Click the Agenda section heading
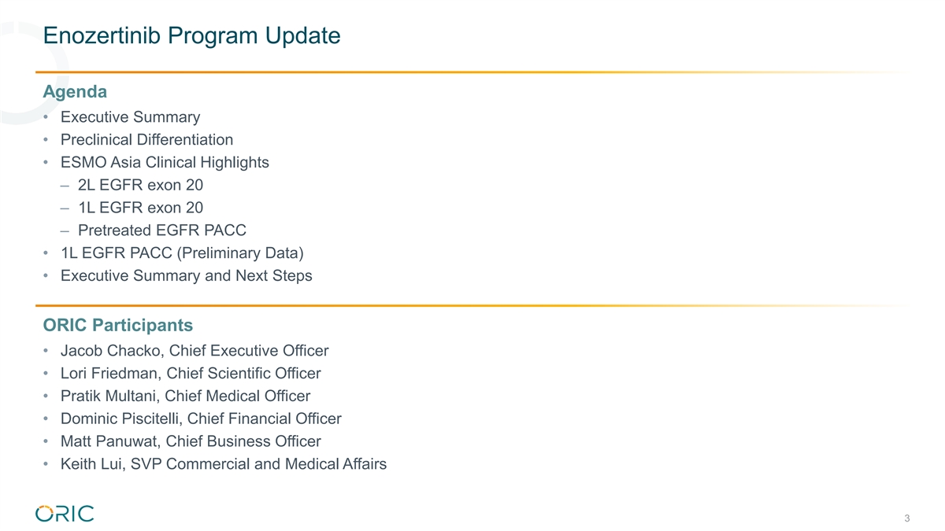 [x=75, y=92]
